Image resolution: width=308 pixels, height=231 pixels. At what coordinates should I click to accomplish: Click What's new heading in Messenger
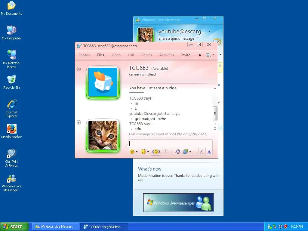[x=149, y=169]
